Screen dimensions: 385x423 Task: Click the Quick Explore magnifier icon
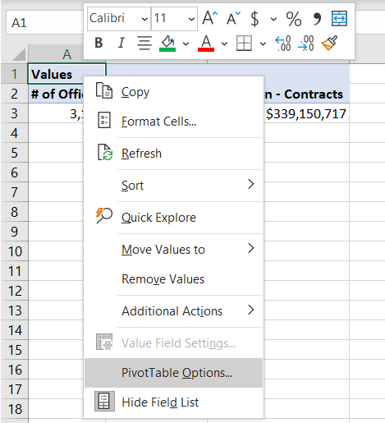[104, 216]
